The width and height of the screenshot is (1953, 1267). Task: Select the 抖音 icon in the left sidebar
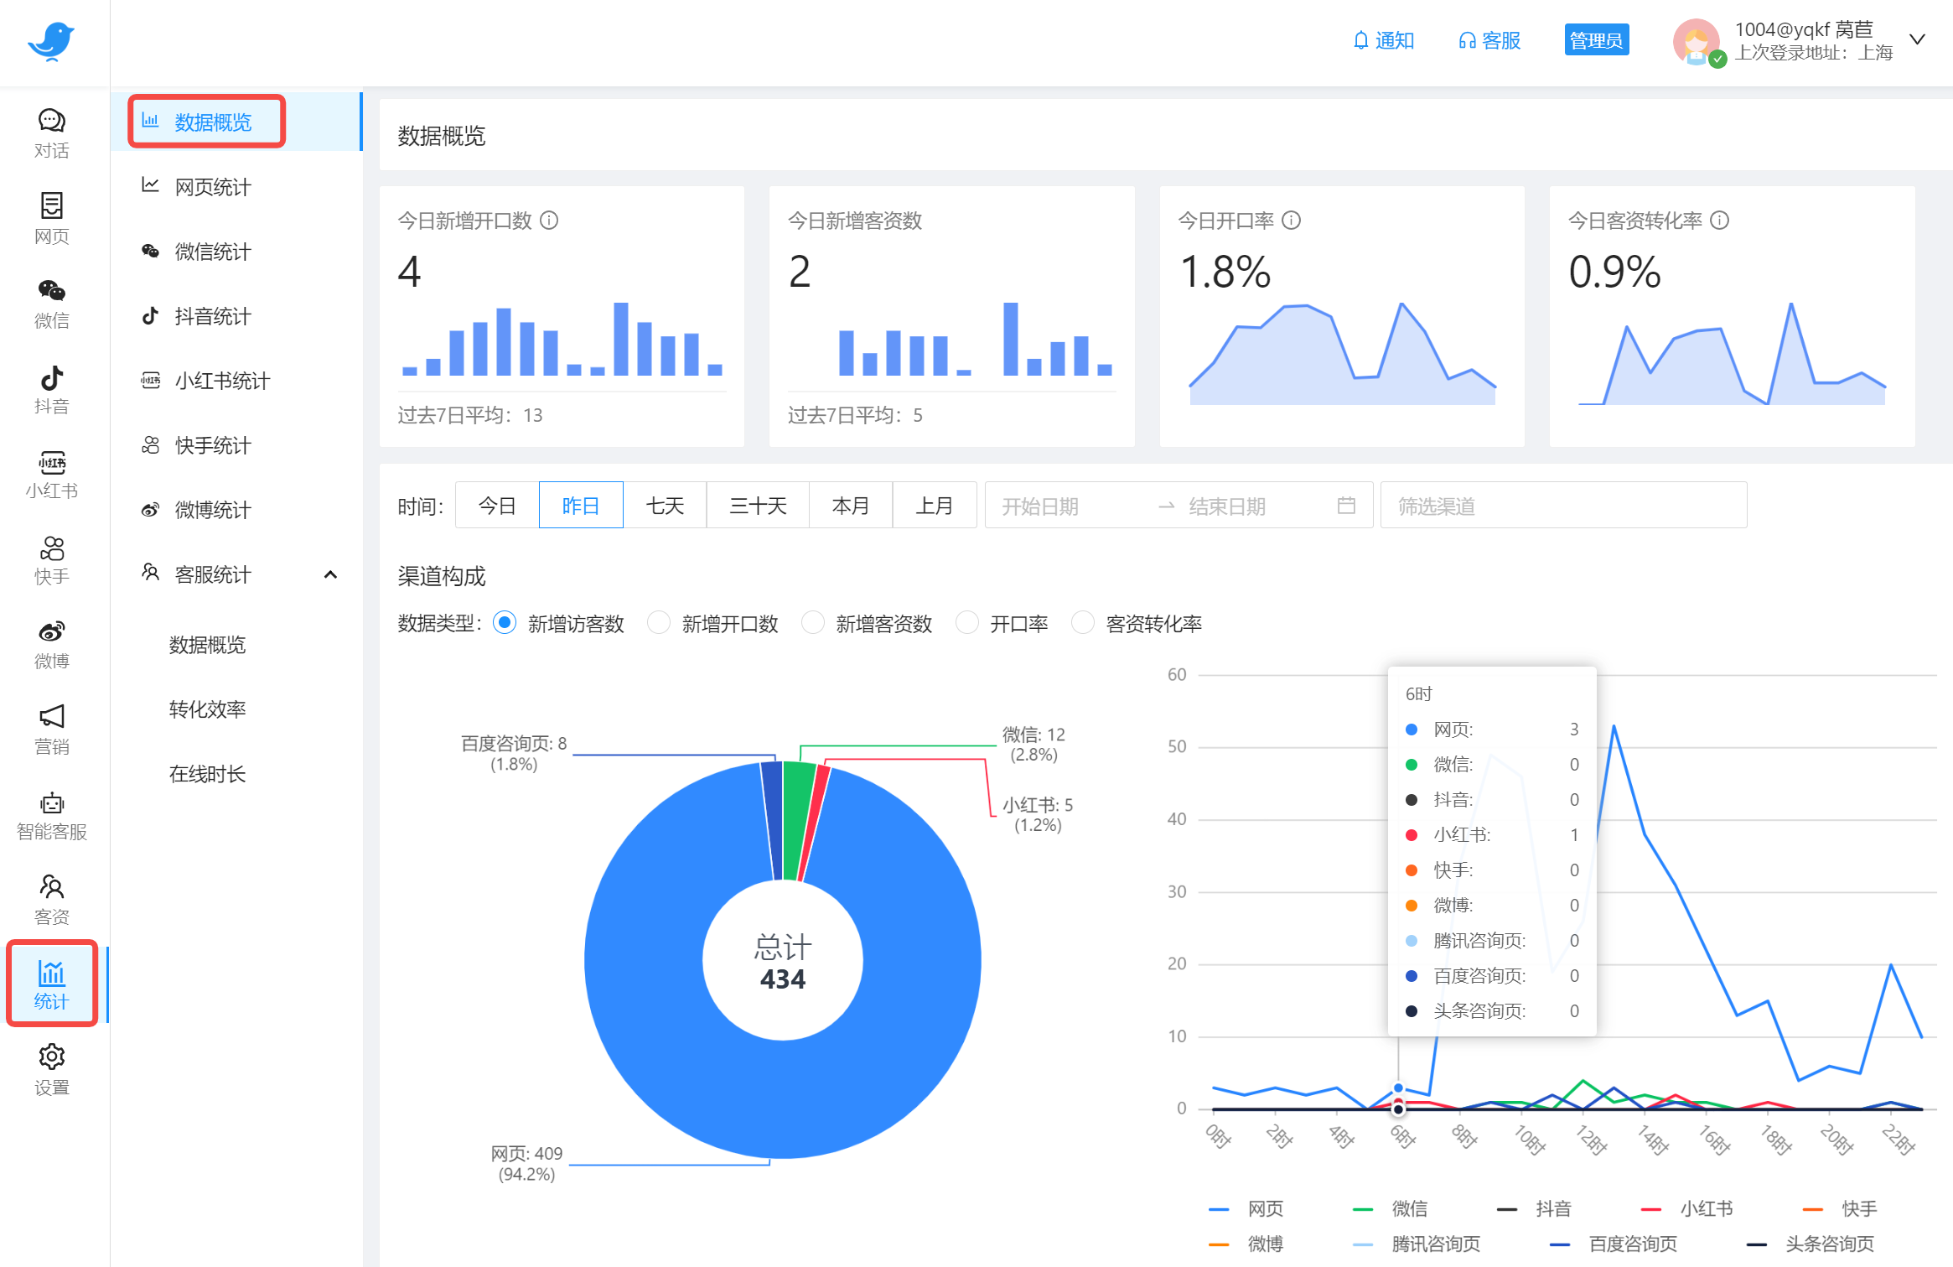[51, 387]
